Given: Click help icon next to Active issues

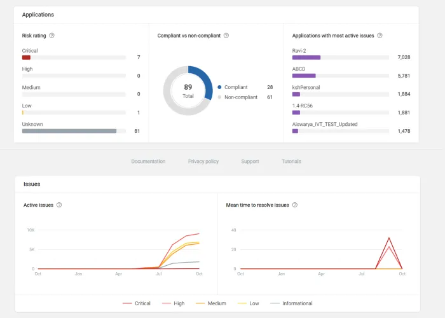Looking at the screenshot, I should tap(59, 205).
